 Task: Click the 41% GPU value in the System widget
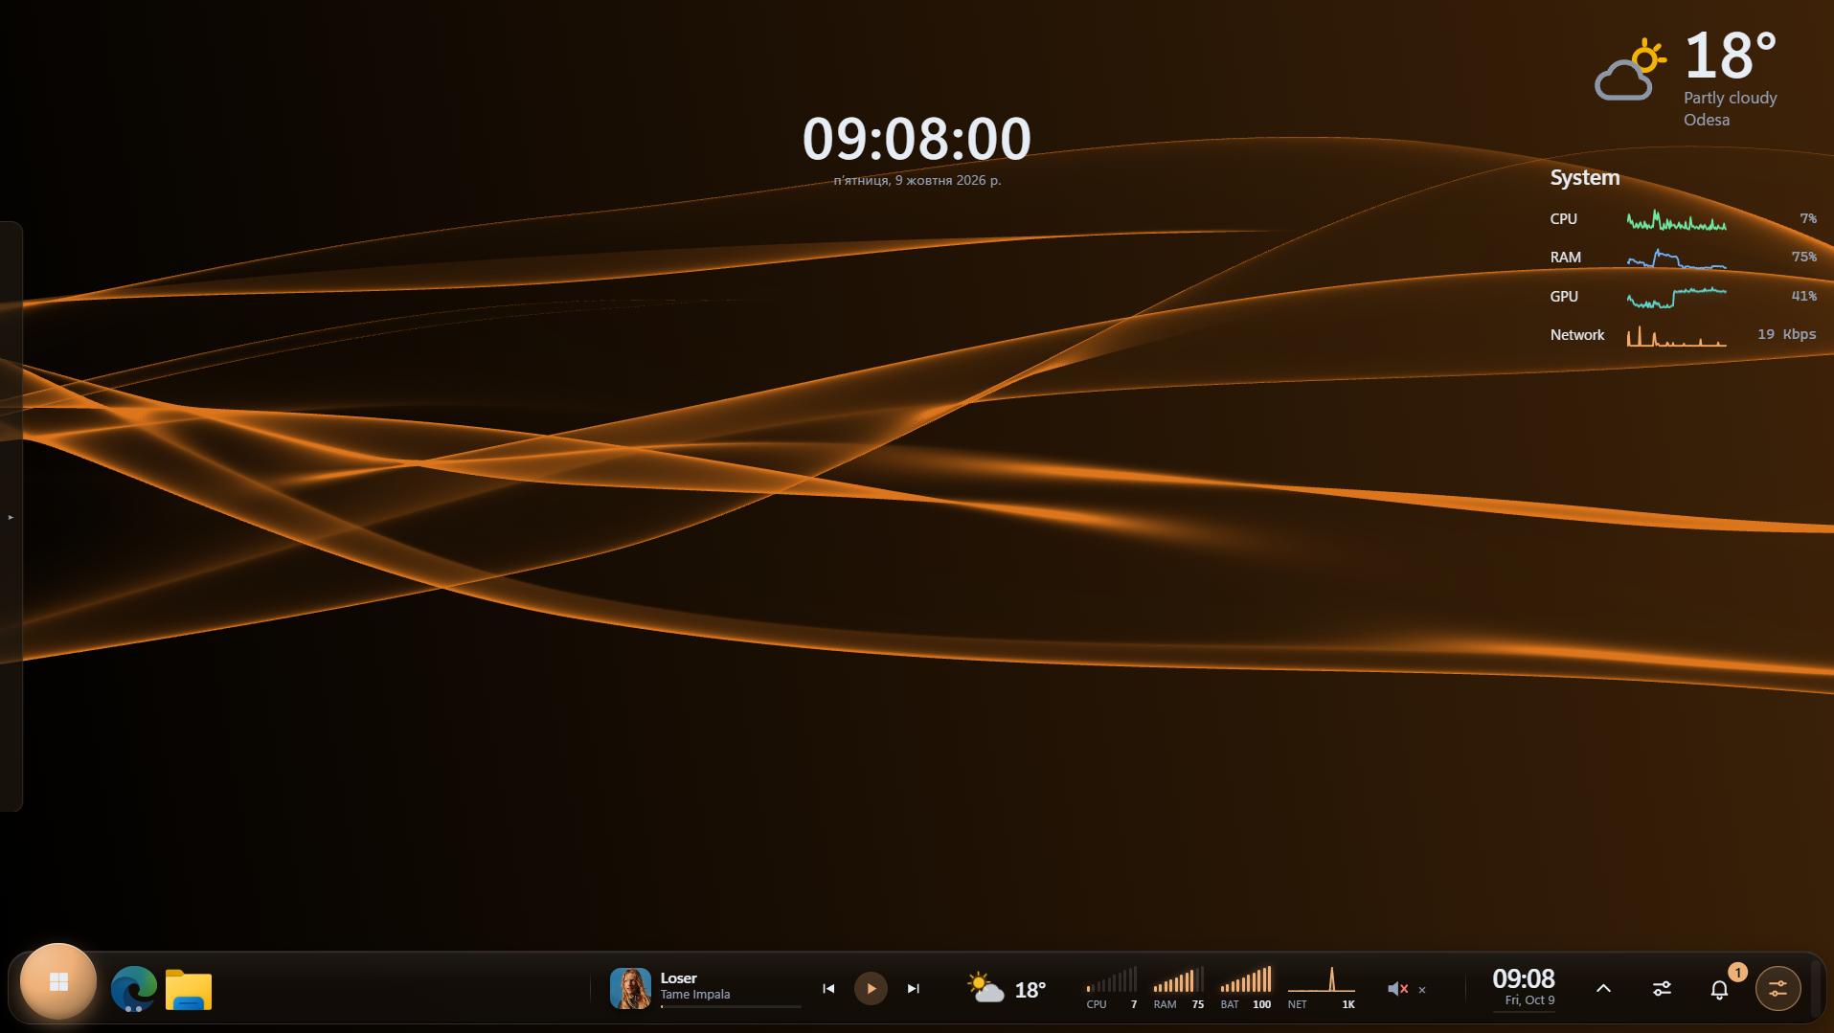point(1804,296)
